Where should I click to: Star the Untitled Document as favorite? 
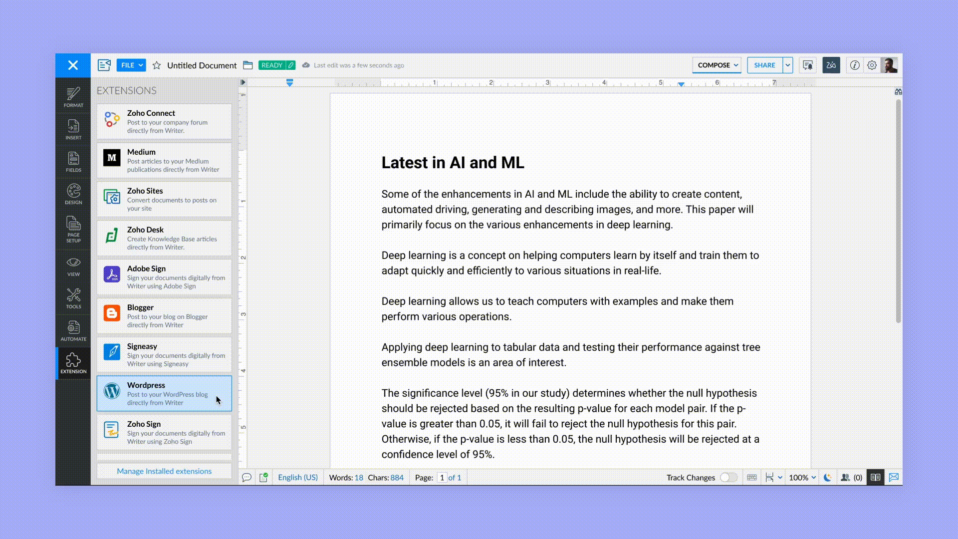157,65
